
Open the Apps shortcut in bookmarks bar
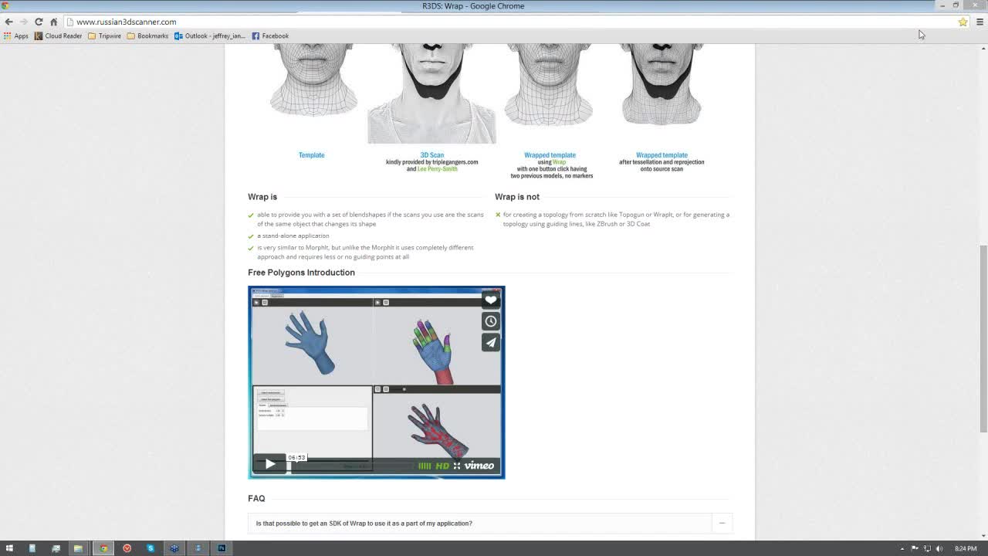(16, 36)
